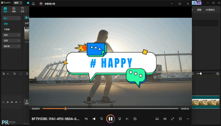Image resolution: width=221 pixels, height=126 pixels.
Task: Minimize the Media Player window
Action: point(172,4)
